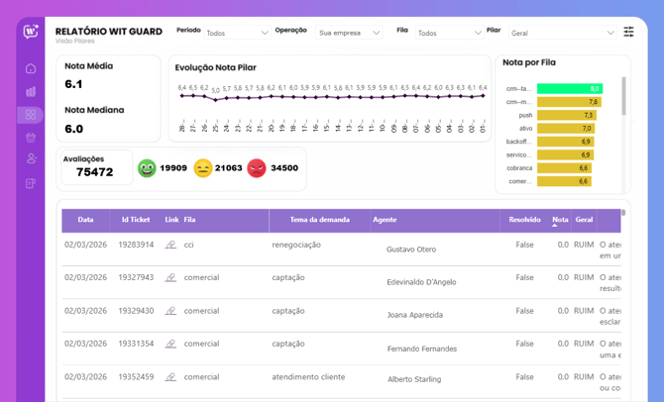664x402 pixels.
Task: Expand the Período dropdown
Action: [237, 33]
